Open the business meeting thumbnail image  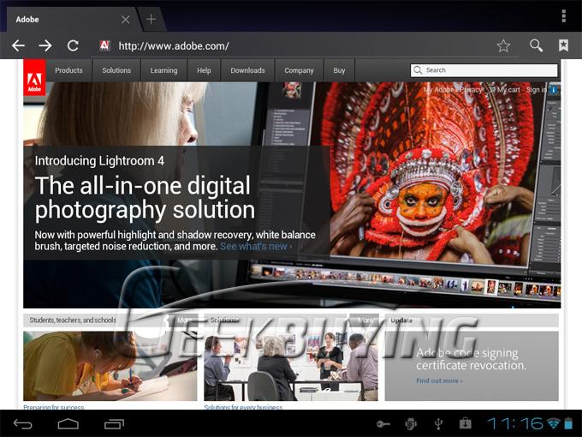[291, 368]
